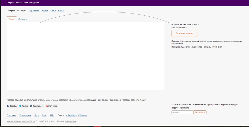Select the Слова tab
The width and height of the screenshot is (249, 127).
(x=11, y=19)
